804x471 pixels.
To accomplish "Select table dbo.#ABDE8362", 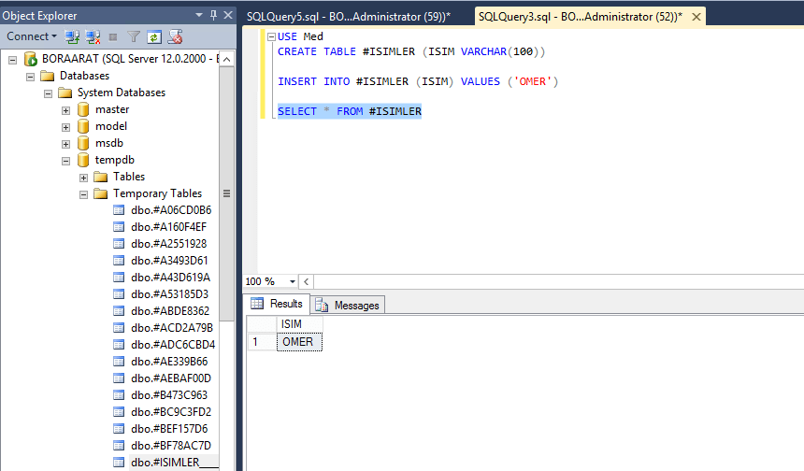I will pos(170,311).
